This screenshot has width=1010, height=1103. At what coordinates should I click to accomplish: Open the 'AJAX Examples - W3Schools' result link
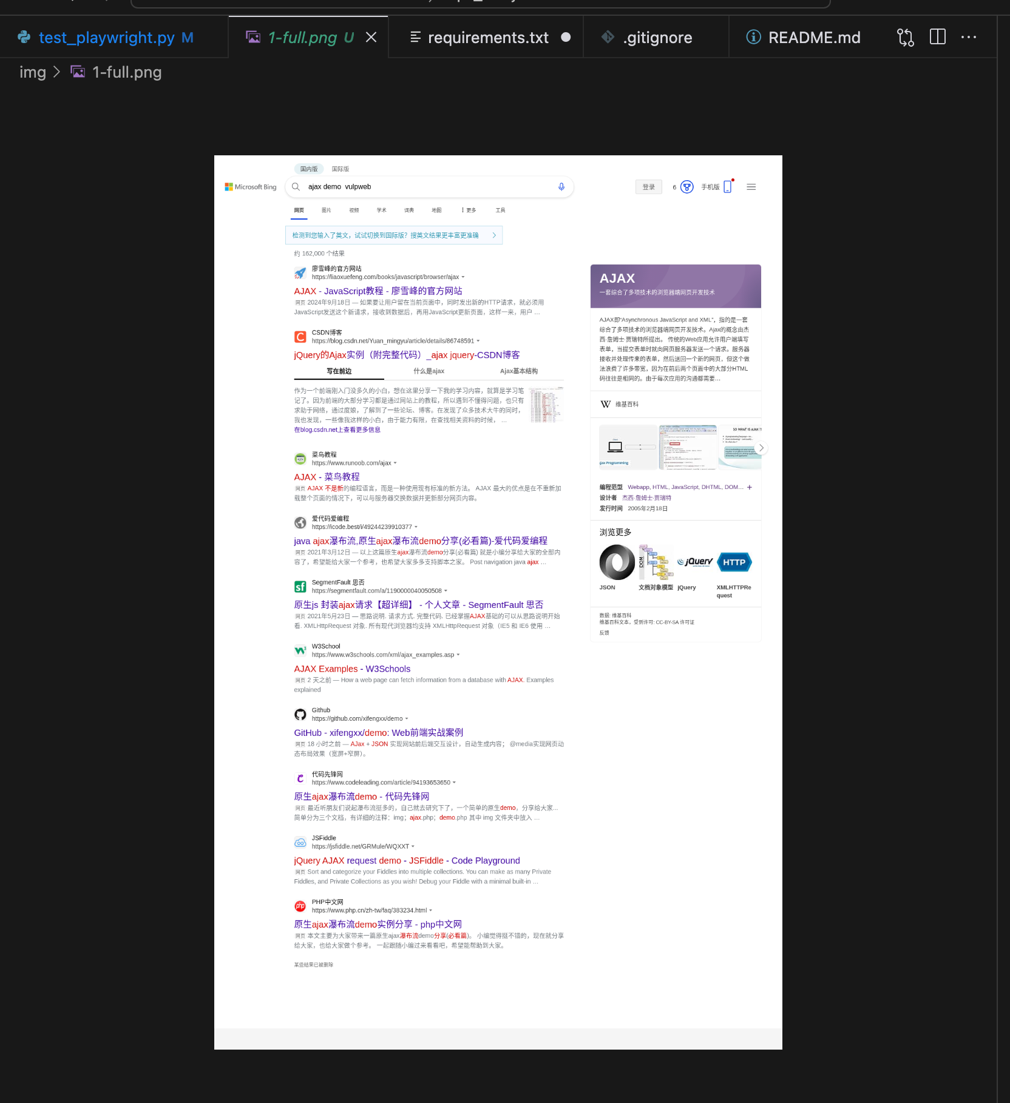352,669
